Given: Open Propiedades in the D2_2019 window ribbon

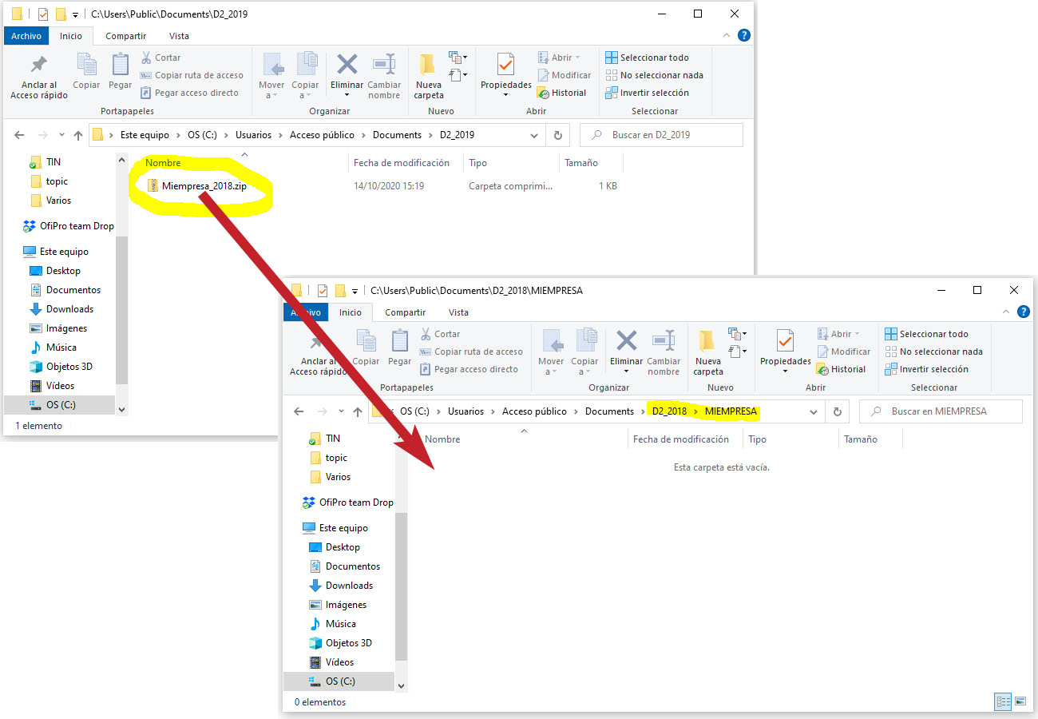Looking at the screenshot, I should pos(505,66).
